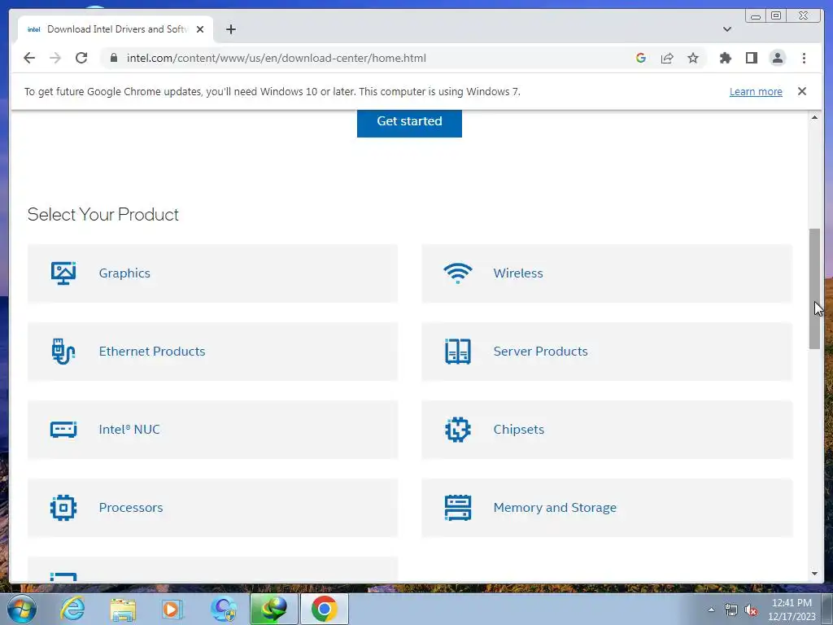Click the Server Products icon

[457, 352]
